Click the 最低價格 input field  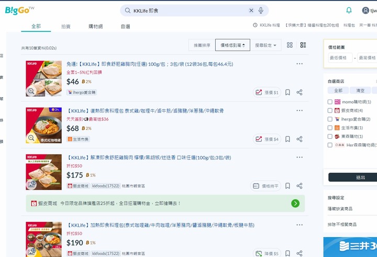[x=340, y=58]
